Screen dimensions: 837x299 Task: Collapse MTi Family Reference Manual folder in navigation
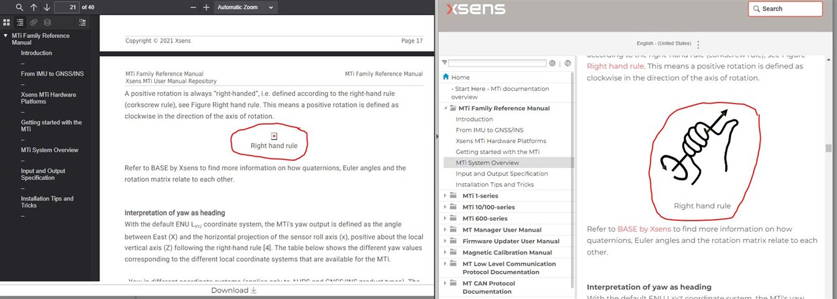tap(445, 108)
